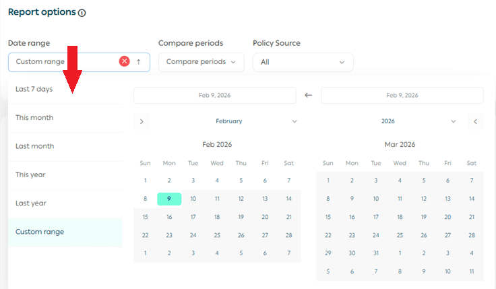The width and height of the screenshot is (496, 289).
Task: Click the right Feb 9, 2026 date field
Action: coord(402,96)
